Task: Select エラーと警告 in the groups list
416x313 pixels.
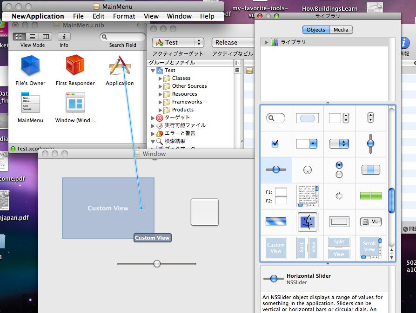Action: pos(180,133)
